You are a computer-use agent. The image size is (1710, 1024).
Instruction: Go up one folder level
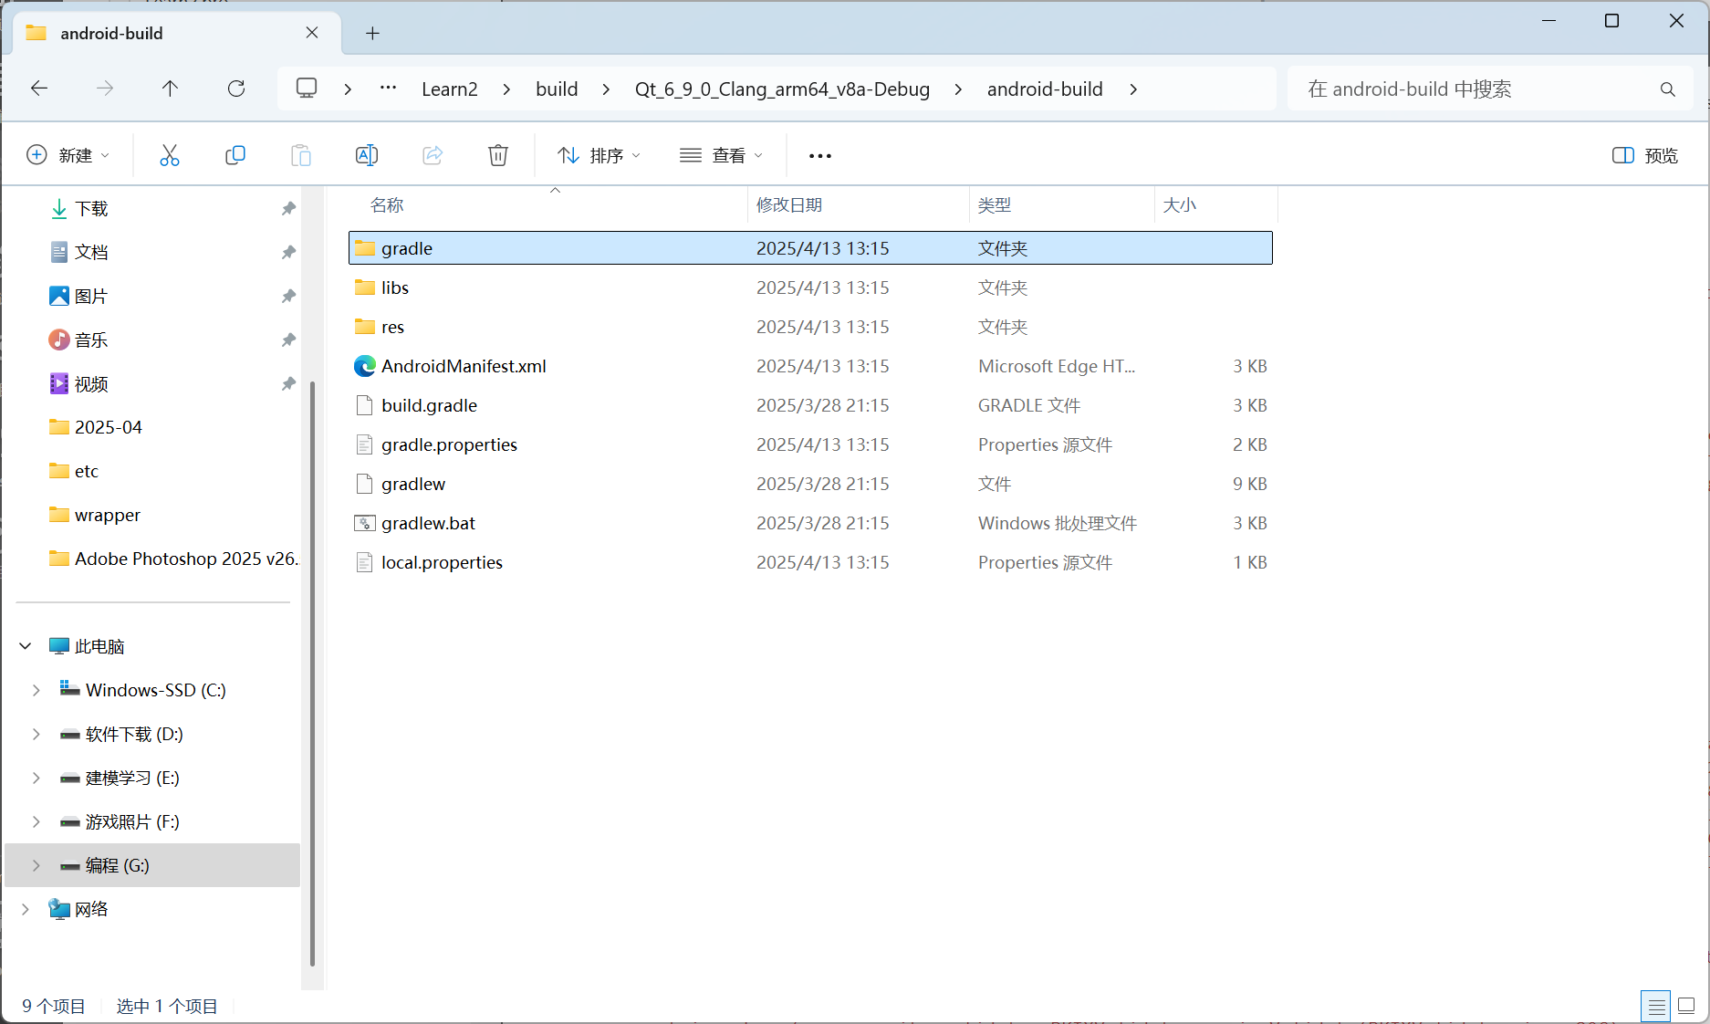170,89
